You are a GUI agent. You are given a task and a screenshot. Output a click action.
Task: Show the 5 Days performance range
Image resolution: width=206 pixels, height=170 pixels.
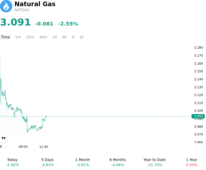47,162
